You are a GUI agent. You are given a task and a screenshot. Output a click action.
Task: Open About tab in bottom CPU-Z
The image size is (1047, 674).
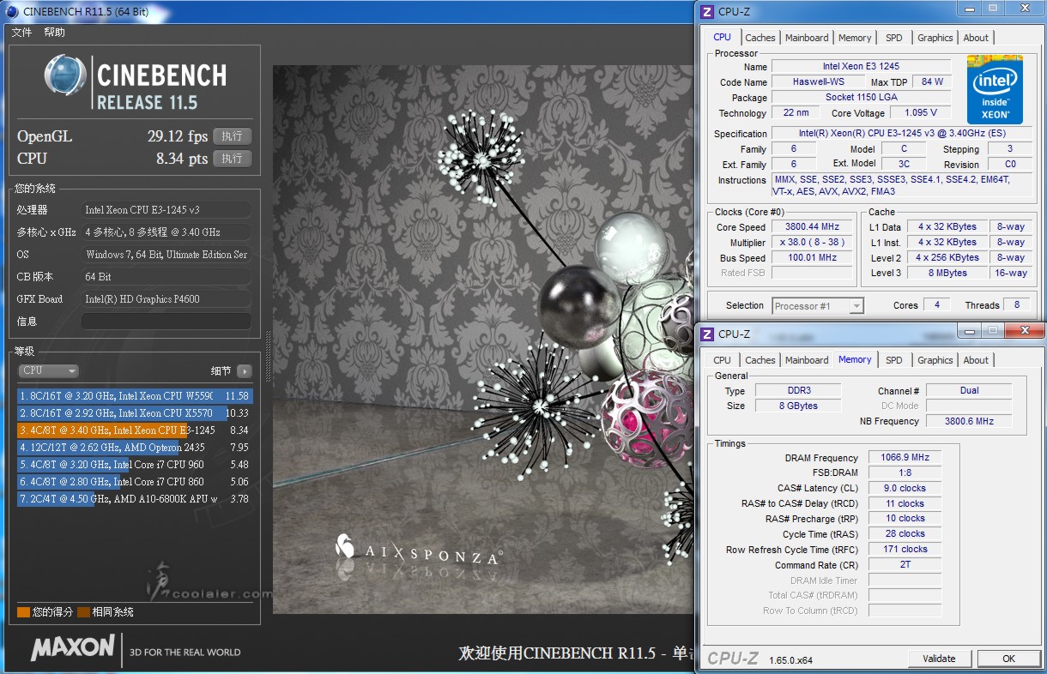pyautogui.click(x=976, y=360)
